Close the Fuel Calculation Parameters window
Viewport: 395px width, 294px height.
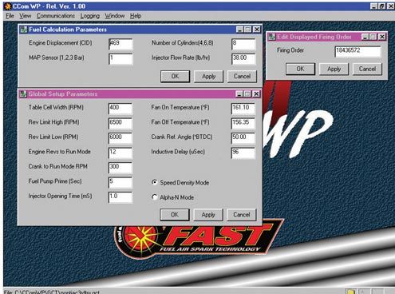(x=256, y=30)
